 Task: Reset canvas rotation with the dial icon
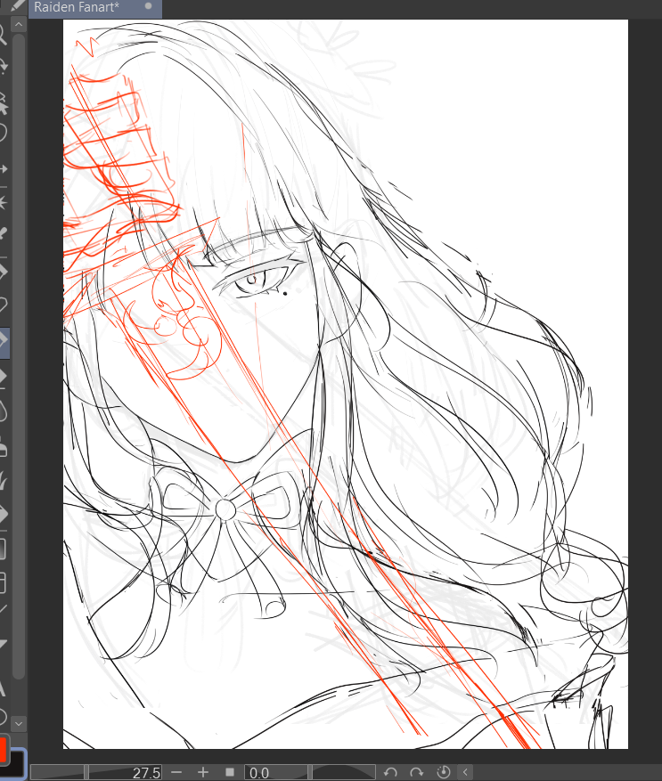tap(443, 772)
